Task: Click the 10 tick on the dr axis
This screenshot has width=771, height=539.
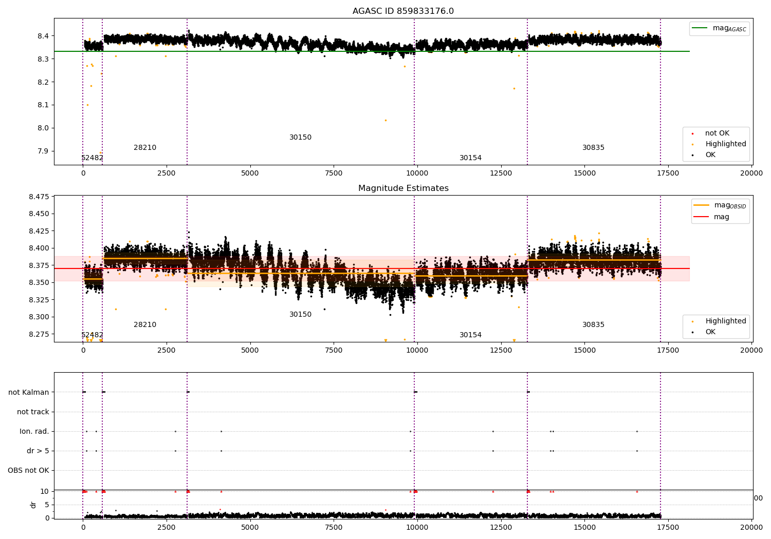Action: 45,492
